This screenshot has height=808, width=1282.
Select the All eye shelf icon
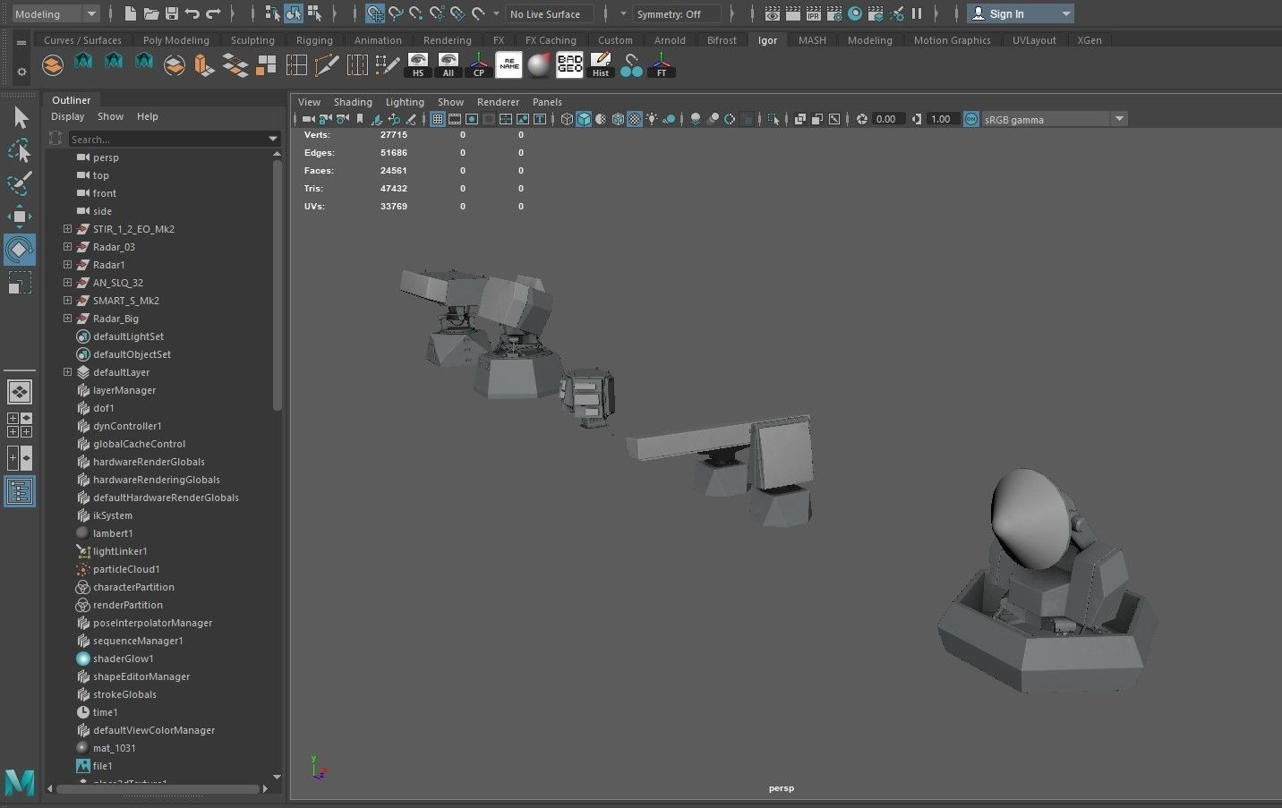pos(449,65)
